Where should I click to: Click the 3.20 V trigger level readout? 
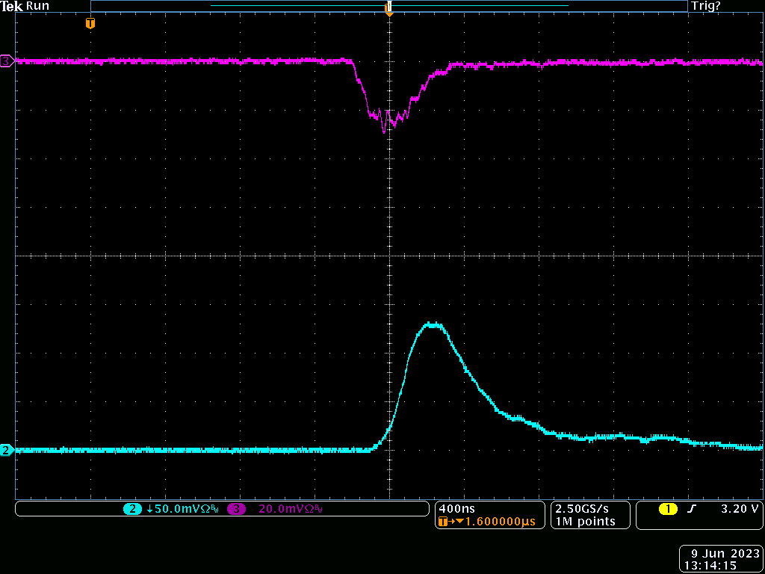coord(740,509)
